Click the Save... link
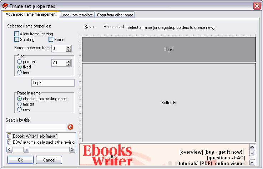This screenshot has width=263, height=169. point(91,27)
